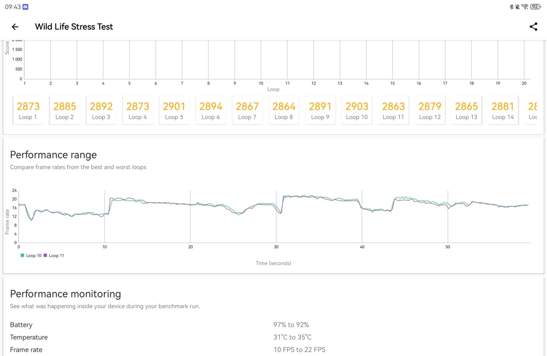Viewport: 547px width, 356px height.
Task: Select the Loop 5 score card 2901
Action: (174, 110)
